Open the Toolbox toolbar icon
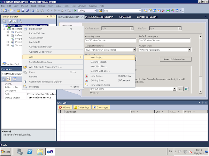209x156 pixels. point(163,11)
